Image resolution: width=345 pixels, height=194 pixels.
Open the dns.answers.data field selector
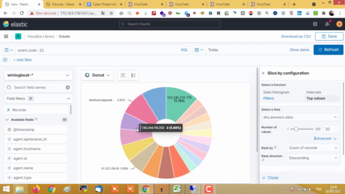coord(300,117)
